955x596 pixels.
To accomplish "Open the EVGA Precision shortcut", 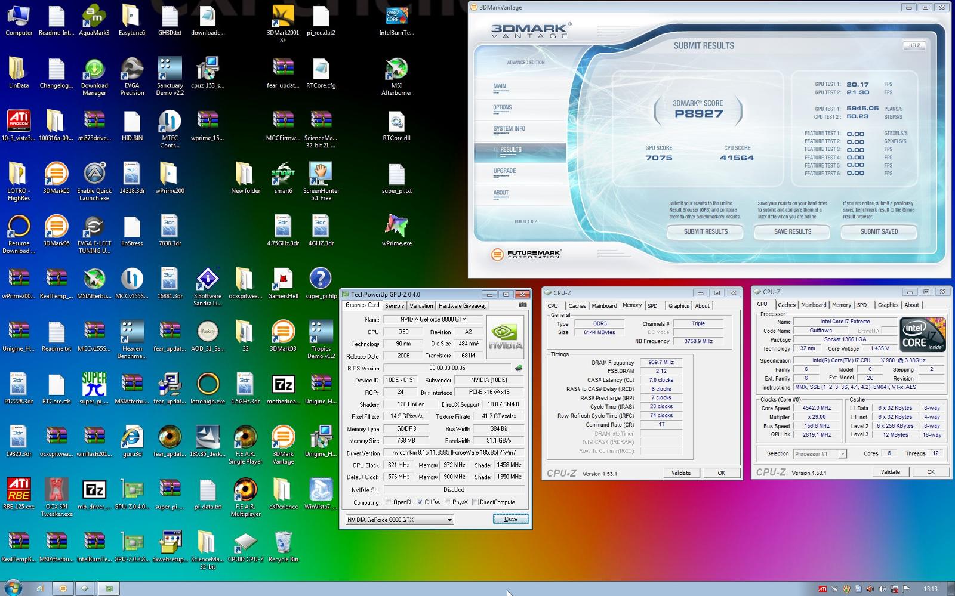I will coord(132,77).
